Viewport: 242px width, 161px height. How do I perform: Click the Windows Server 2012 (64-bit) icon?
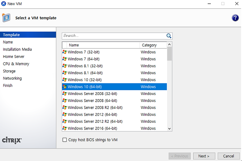click(65, 114)
